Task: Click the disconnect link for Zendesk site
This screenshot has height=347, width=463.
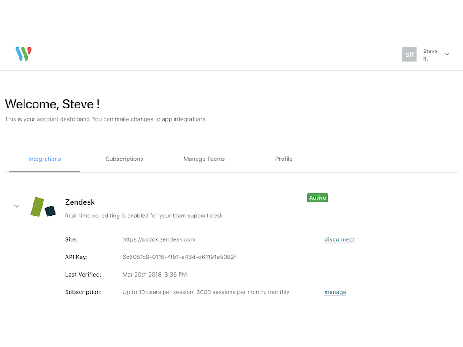Action: pos(340,239)
